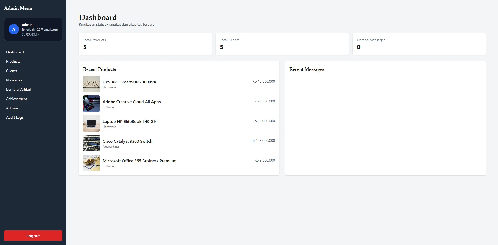Viewport: 498px width, 245px height.
Task: Click the Microsoft Office 365 thumbnail
Action: (x=91, y=163)
